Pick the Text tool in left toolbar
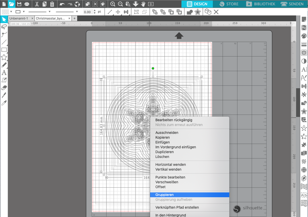Image resolution: width=308 pixels, height=217 pixels. point(4,73)
